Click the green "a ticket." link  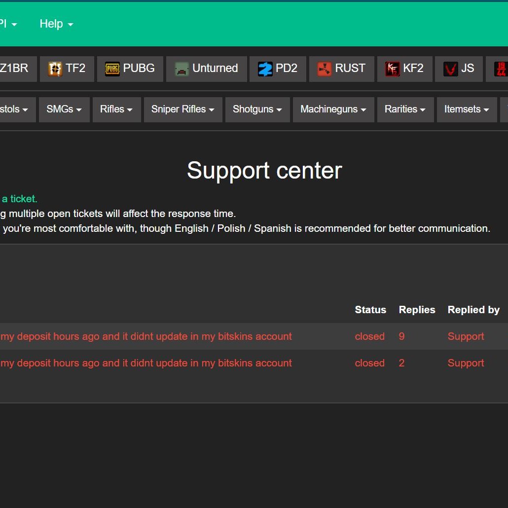tap(19, 199)
